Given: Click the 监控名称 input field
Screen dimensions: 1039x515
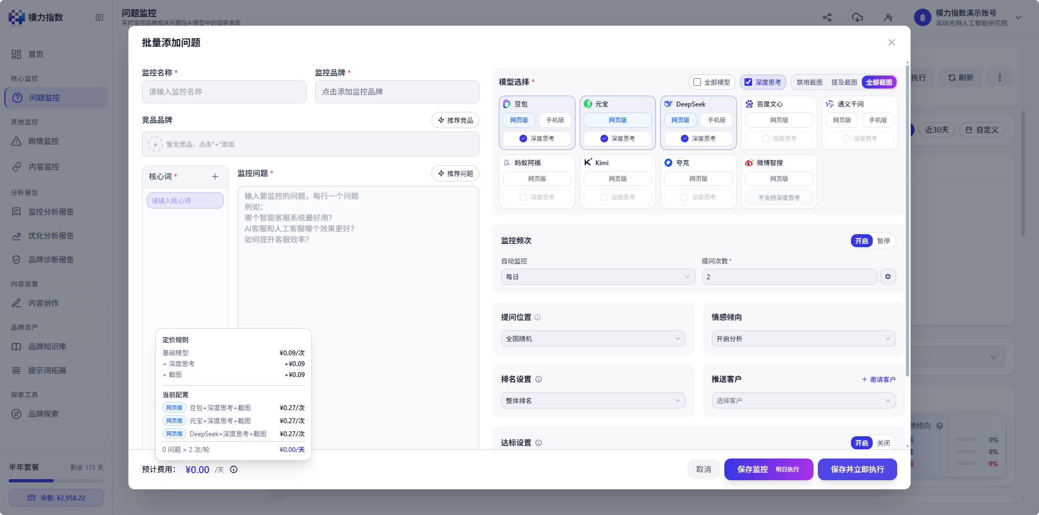Looking at the screenshot, I should pyautogui.click(x=224, y=92).
